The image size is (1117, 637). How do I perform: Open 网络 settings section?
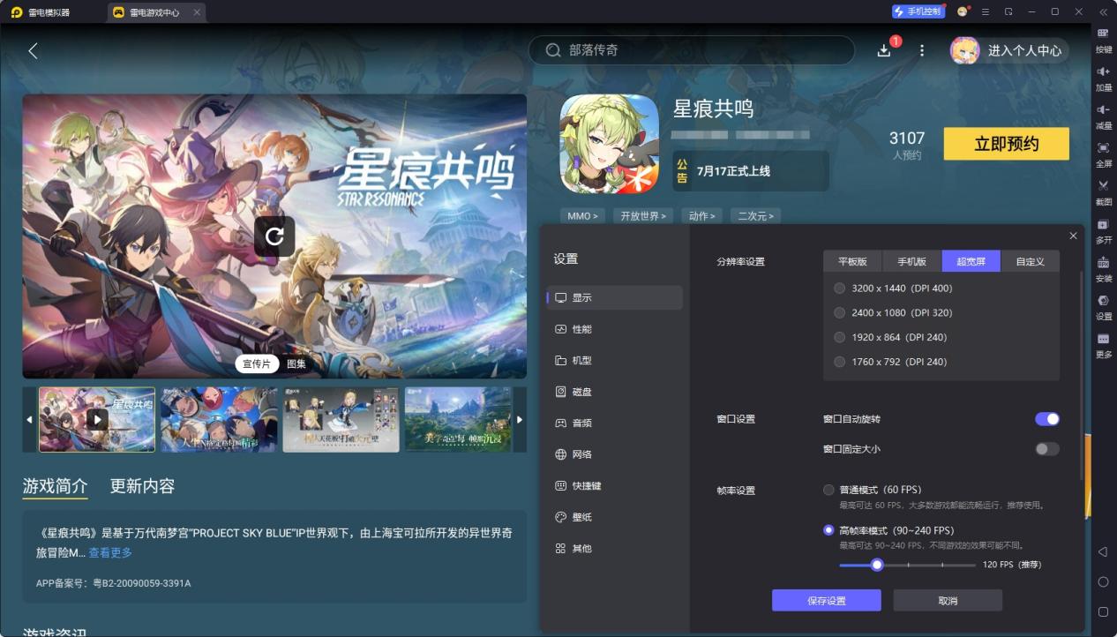coord(615,454)
